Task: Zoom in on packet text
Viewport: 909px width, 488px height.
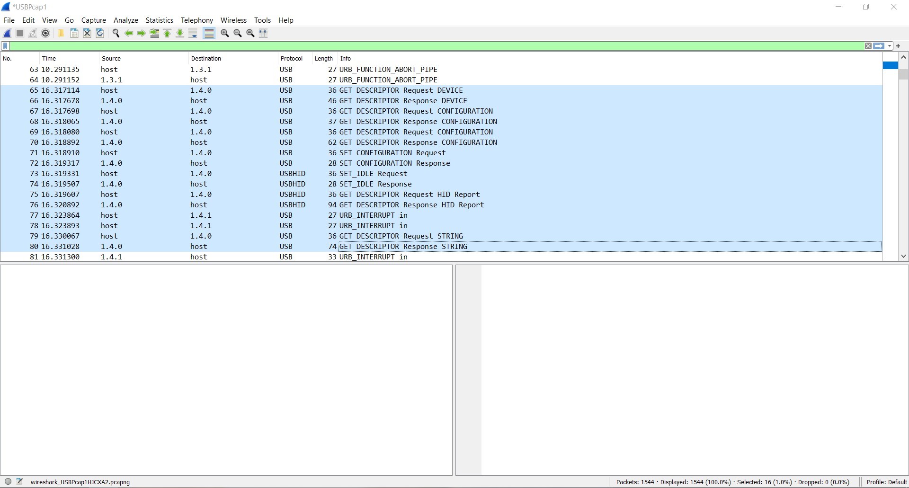Action: click(x=225, y=33)
